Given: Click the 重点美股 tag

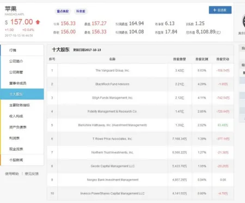Looking at the screenshot, I should (x=63, y=11).
